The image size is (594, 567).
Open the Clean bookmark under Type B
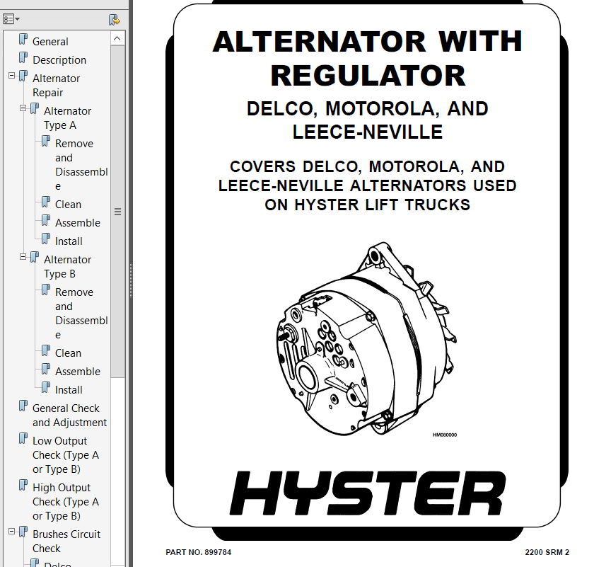(68, 353)
